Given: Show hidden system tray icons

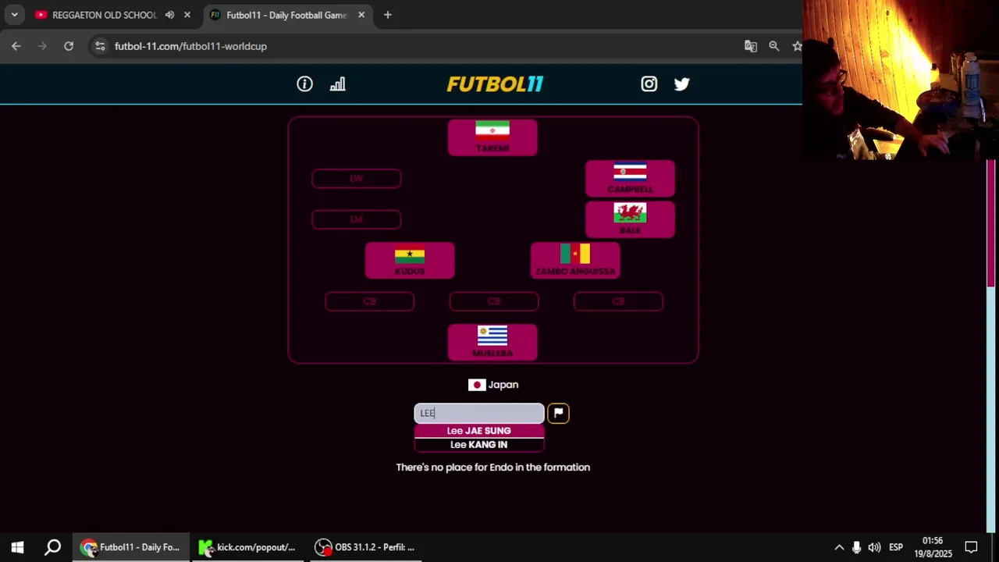Looking at the screenshot, I should (839, 547).
